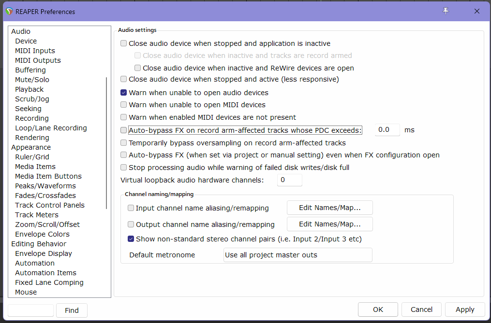Open the Default metronome dropdown
This screenshot has width=491, height=323.
[298, 255]
